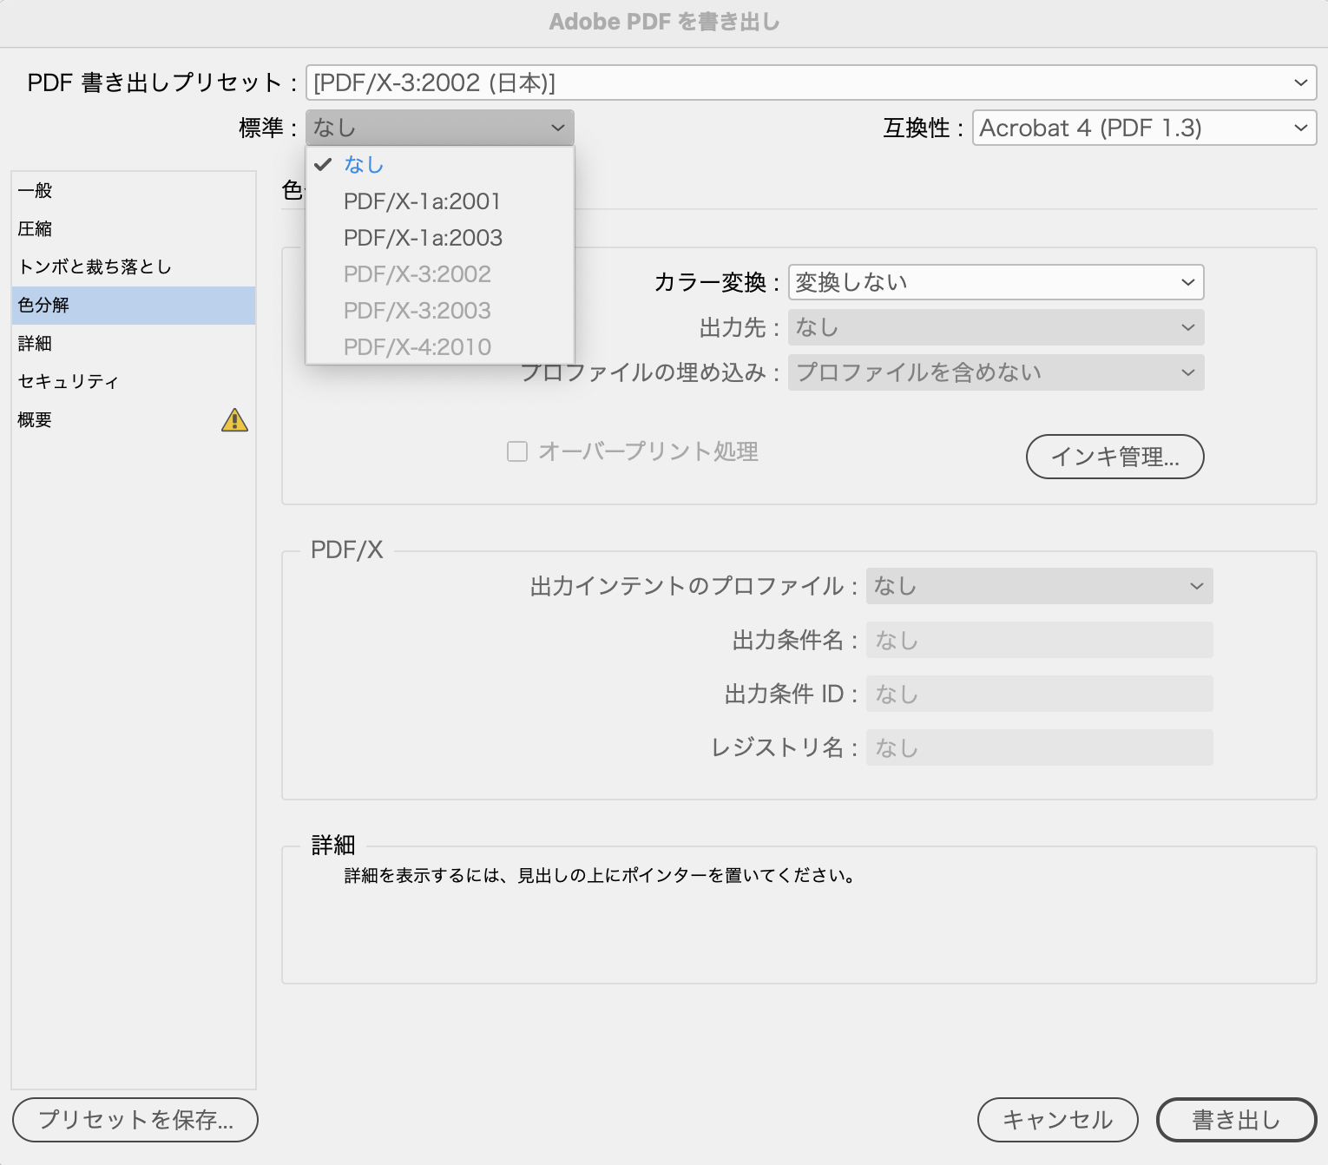
Task: Click the レジストリ名 field
Action: coord(1039,747)
